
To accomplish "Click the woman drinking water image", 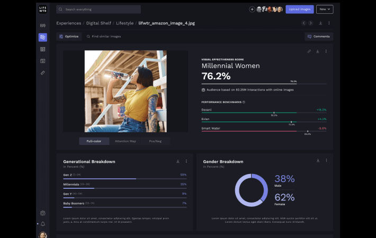I will pos(126,91).
